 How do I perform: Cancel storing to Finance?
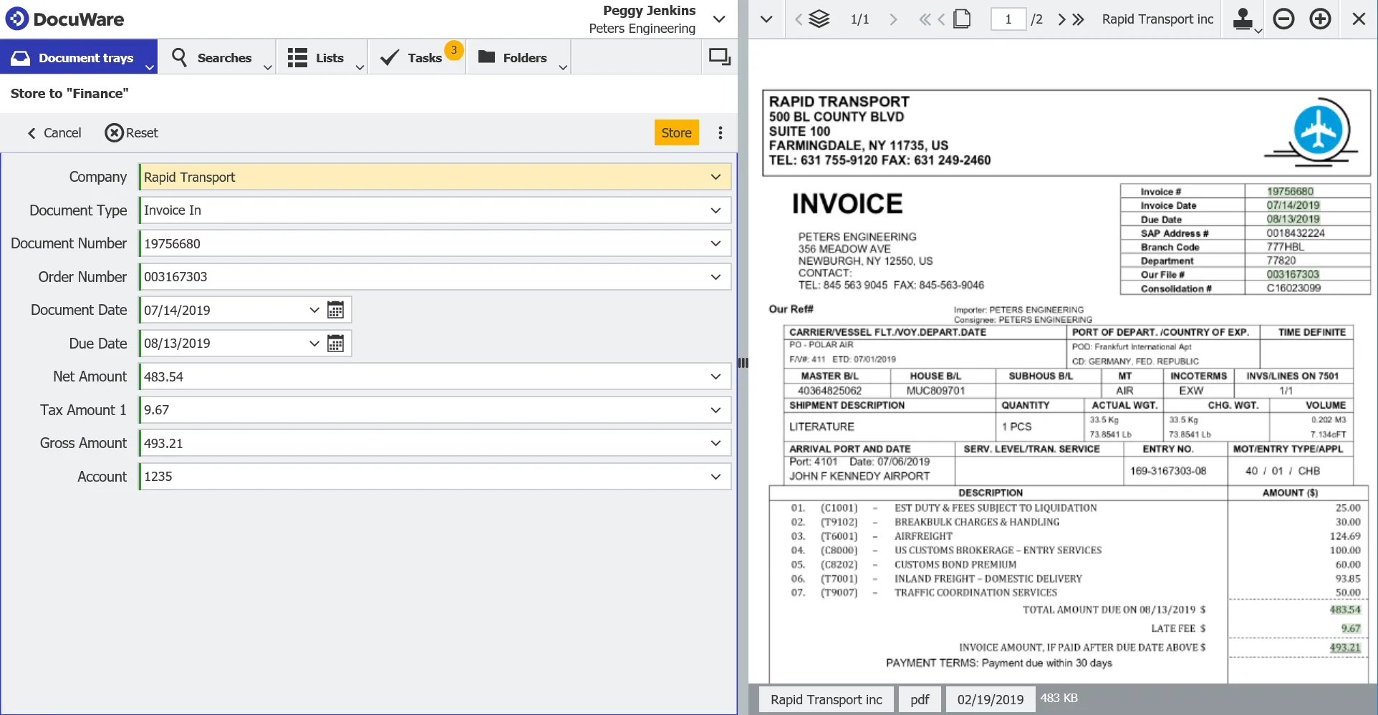click(x=54, y=132)
